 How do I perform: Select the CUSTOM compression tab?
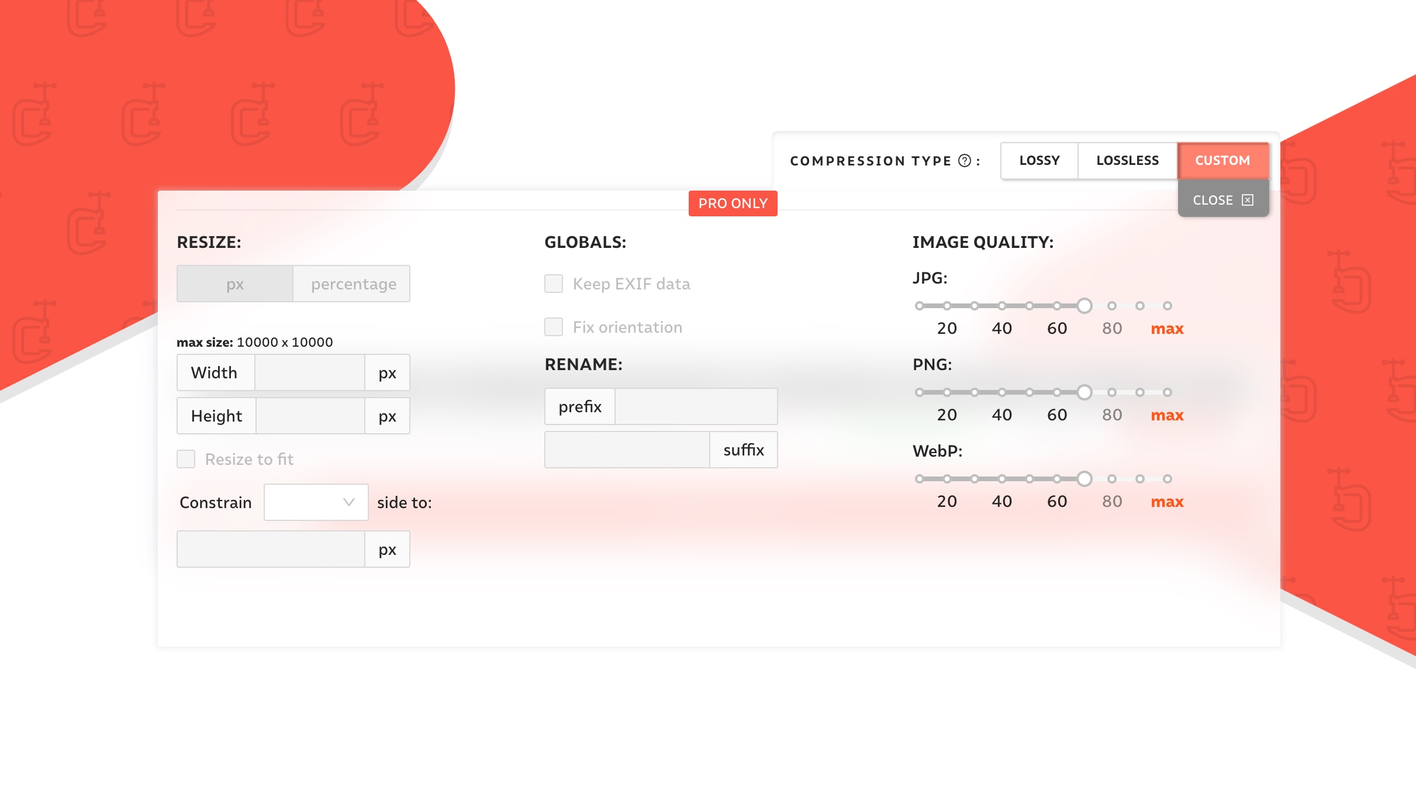coord(1222,160)
